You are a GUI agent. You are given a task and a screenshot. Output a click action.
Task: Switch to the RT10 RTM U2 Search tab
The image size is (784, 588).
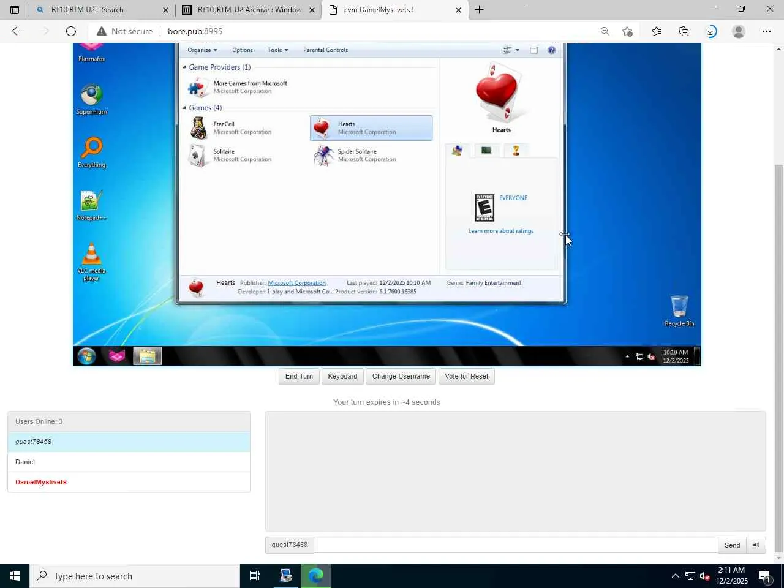click(102, 10)
